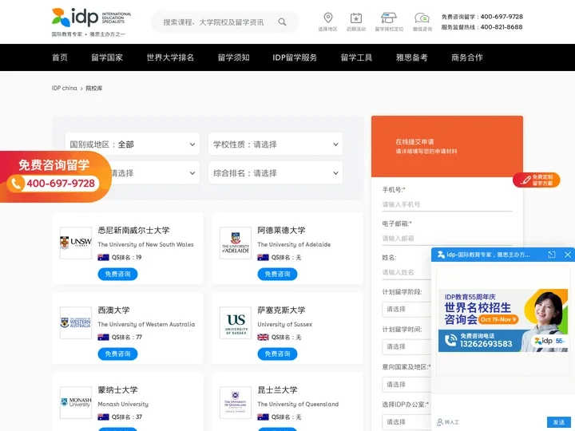Click the IDP logo in header
Viewport: 575px width, 431px height.
91,22
